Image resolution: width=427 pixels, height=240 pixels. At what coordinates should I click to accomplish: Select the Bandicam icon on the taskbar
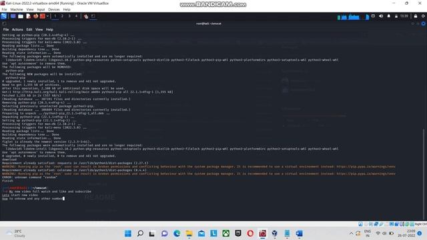pos(262,233)
